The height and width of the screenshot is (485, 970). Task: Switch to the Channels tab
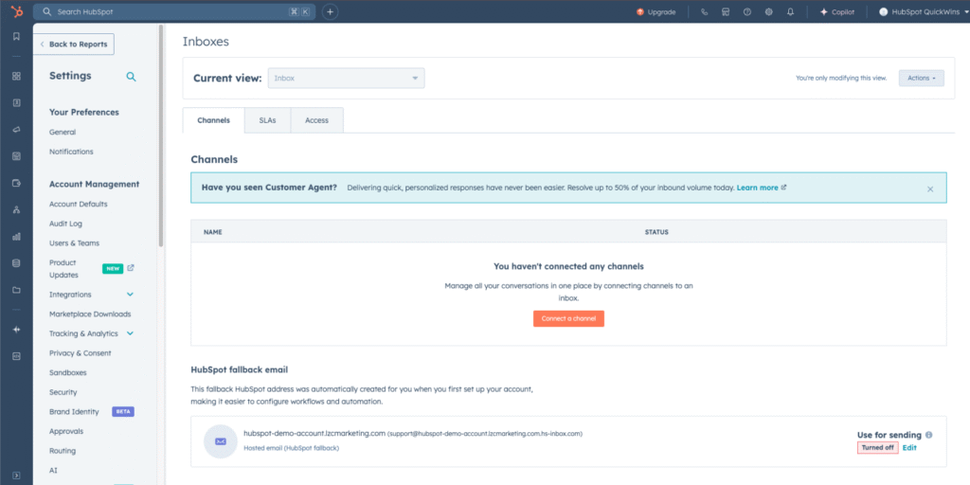coord(213,120)
